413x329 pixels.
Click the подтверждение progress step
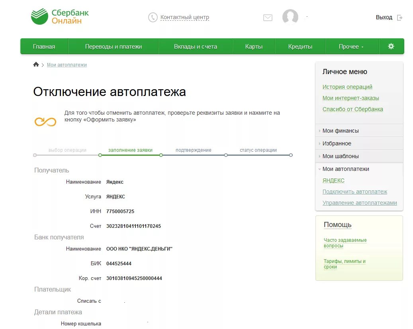click(x=193, y=150)
